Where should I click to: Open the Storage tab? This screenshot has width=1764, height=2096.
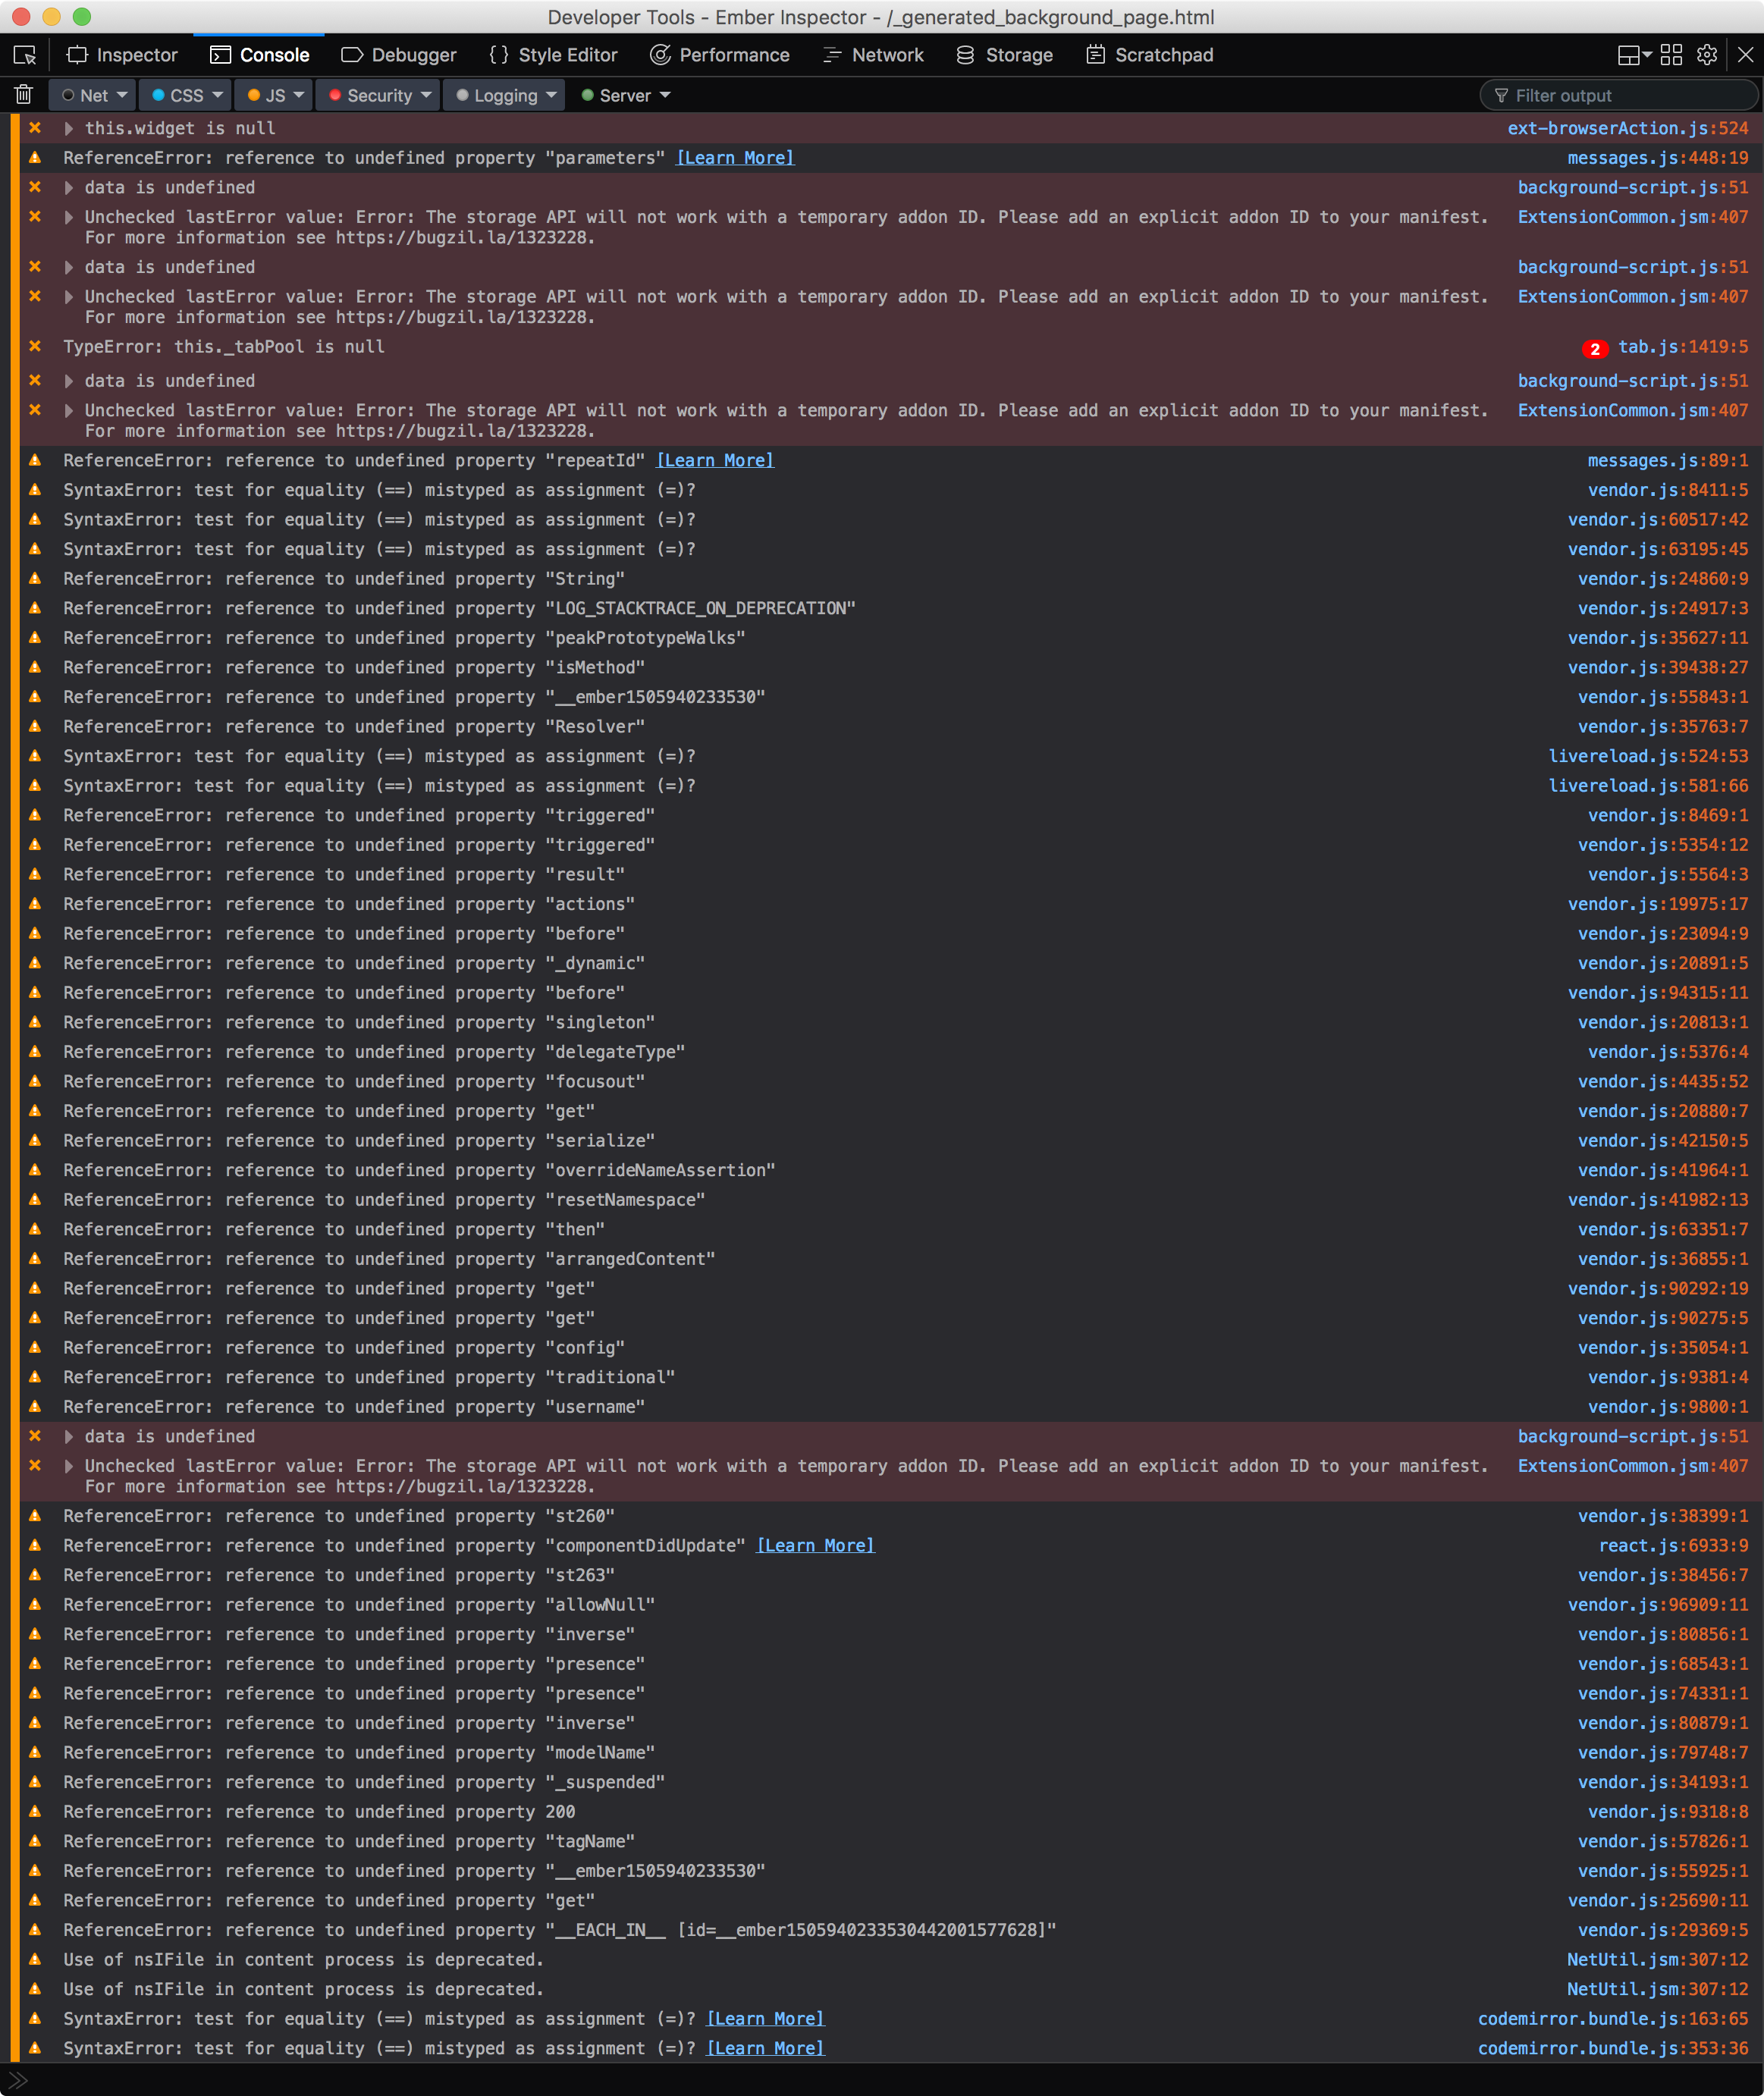[1004, 55]
